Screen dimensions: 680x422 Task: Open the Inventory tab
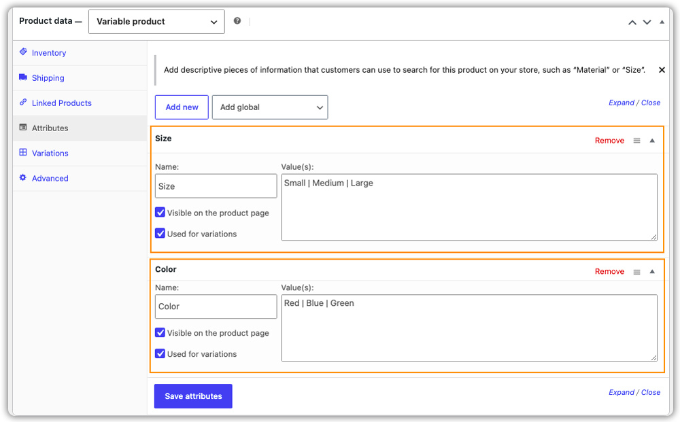80,53
